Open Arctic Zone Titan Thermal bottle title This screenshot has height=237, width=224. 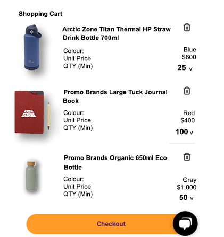pyautogui.click(x=117, y=33)
